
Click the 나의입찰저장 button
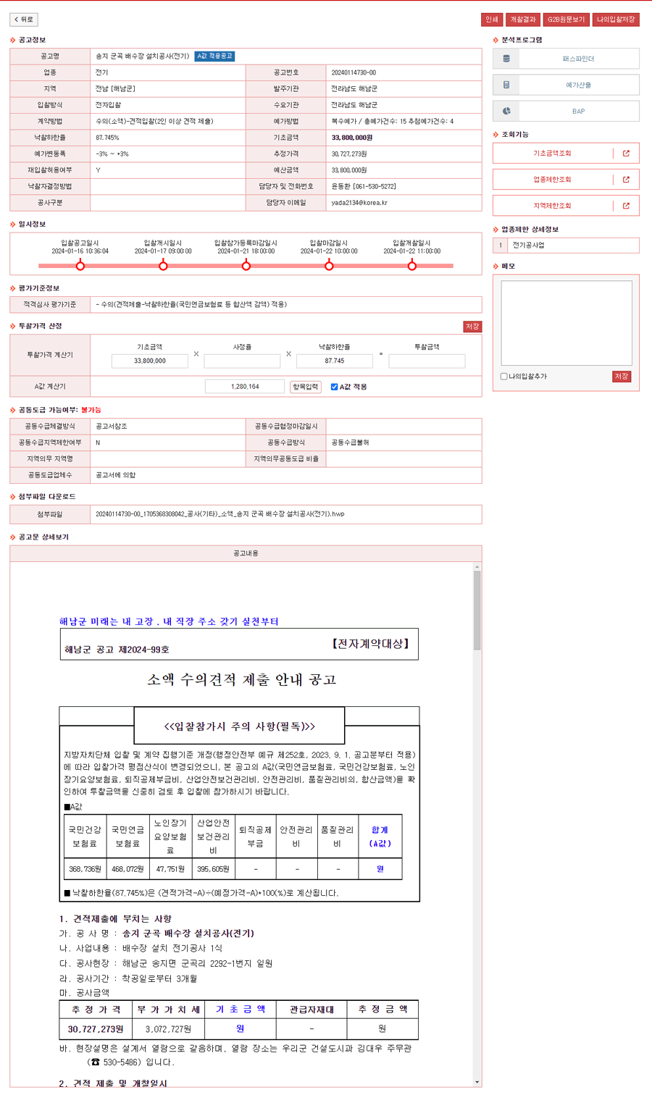click(x=616, y=20)
